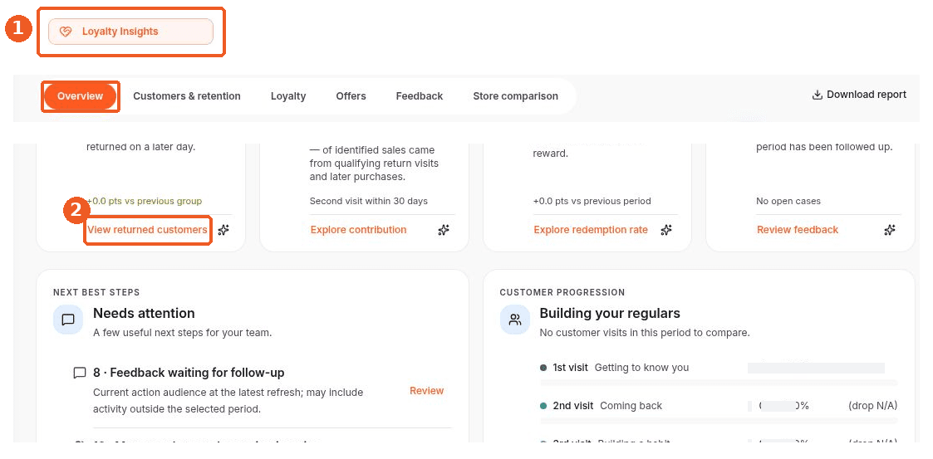Viewport: 933px width, 459px height.
Task: Click the 2nd visit progress bar
Action: [719, 420]
